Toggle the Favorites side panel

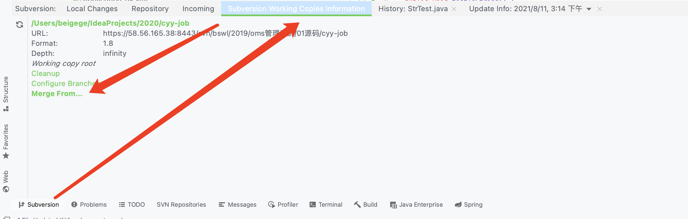pos(6,141)
